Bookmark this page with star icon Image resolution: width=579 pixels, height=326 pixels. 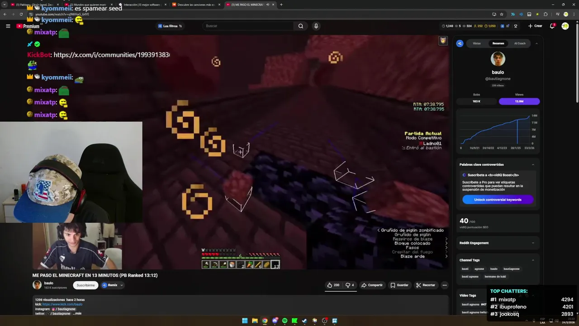501,14
